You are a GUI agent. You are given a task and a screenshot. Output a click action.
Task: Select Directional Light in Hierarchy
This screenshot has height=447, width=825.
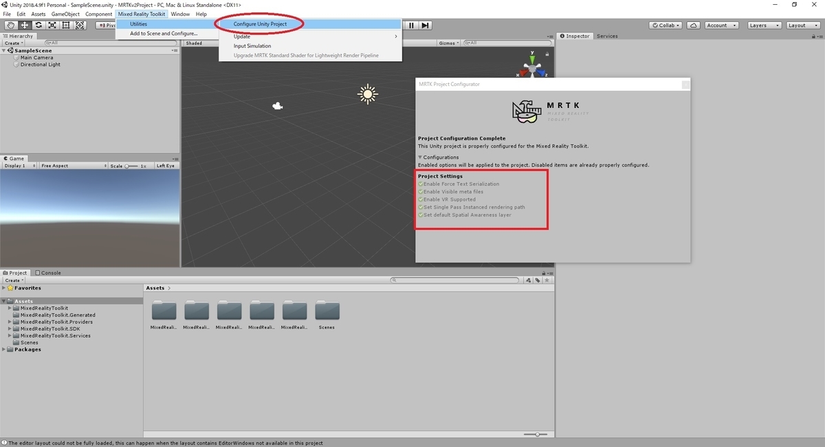tap(40, 65)
